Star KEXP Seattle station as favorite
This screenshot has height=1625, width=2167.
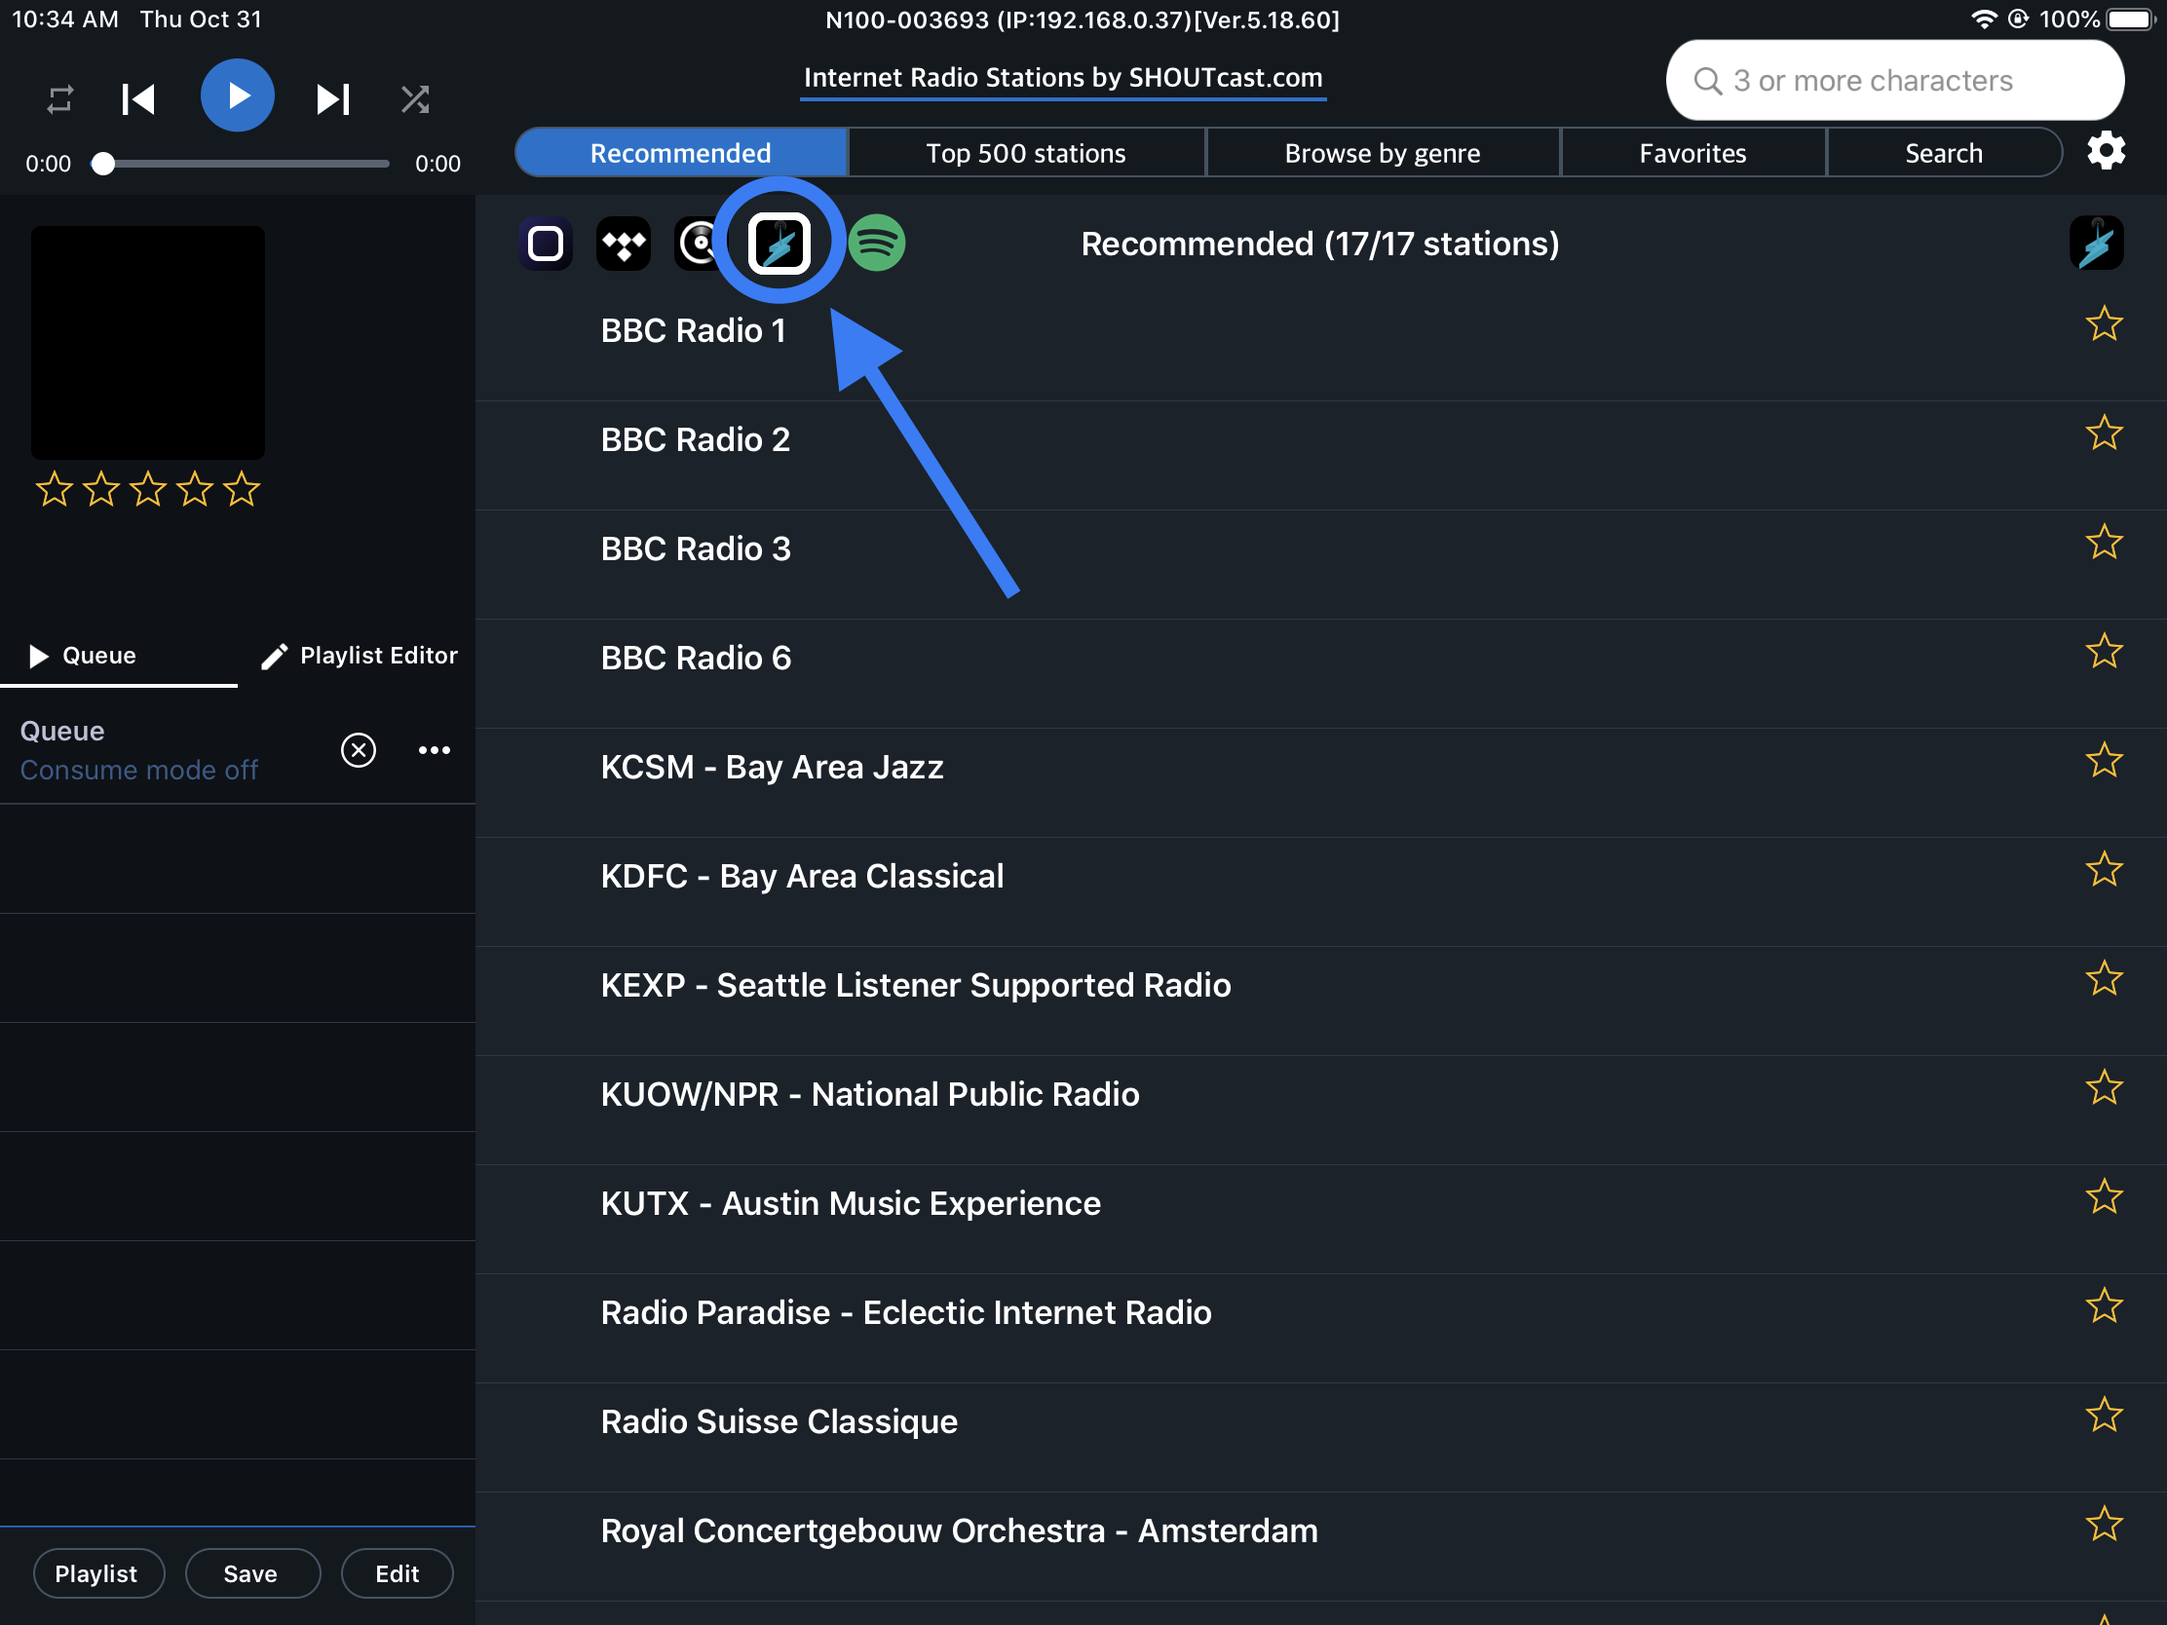point(2104,978)
